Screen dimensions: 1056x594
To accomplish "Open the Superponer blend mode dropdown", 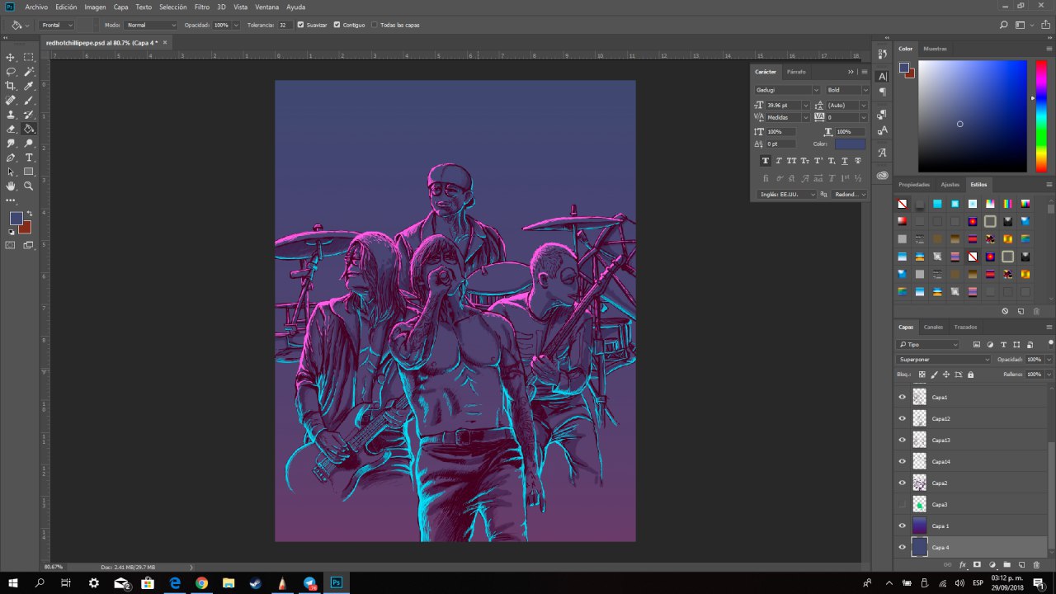I will pos(944,360).
